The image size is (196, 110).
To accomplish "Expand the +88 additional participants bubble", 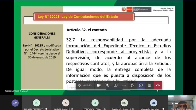I will point(15,103).
